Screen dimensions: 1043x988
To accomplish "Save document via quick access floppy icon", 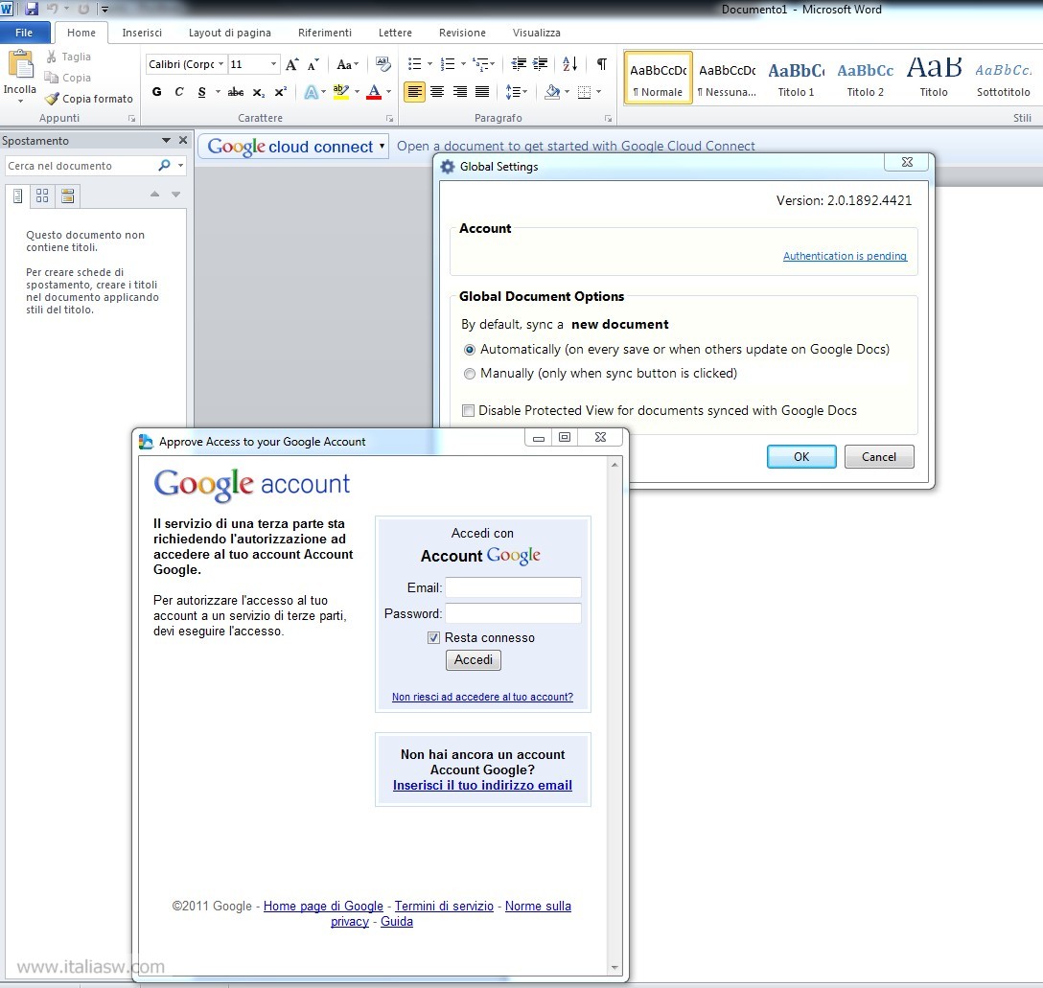I will [32, 10].
